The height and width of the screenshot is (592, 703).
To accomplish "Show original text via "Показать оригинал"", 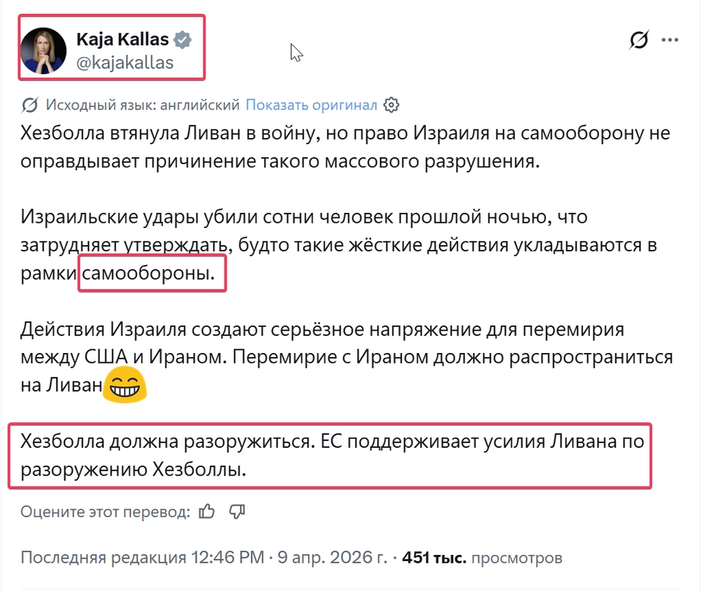I will (x=308, y=102).
